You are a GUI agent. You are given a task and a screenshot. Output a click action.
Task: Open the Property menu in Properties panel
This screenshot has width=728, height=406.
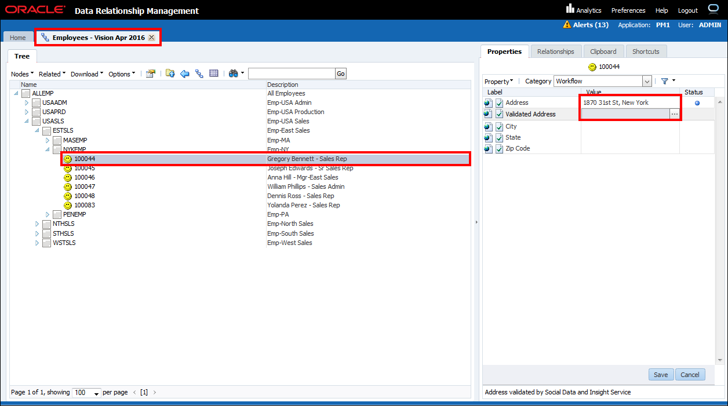(498, 82)
